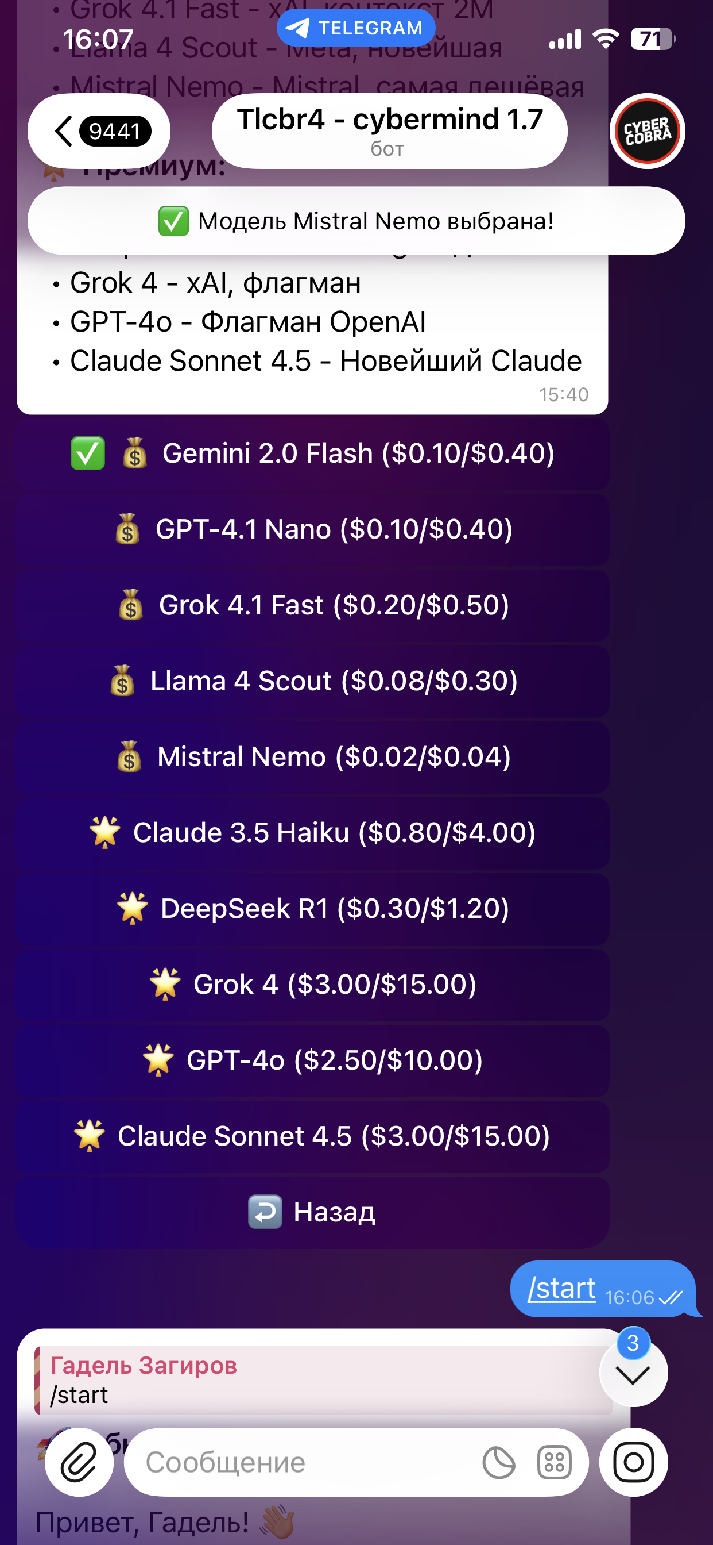Pick Llama 4 Scout model

point(312,681)
